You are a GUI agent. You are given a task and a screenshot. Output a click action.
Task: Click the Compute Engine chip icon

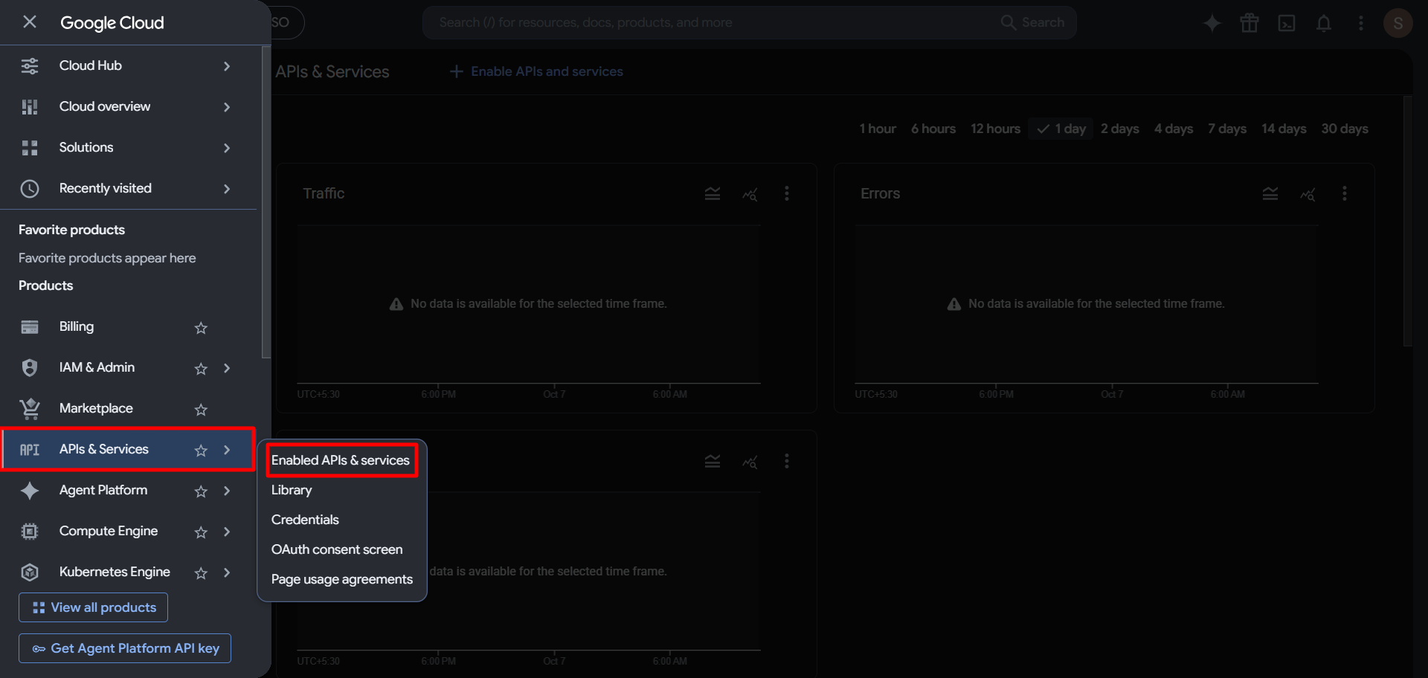(x=30, y=532)
